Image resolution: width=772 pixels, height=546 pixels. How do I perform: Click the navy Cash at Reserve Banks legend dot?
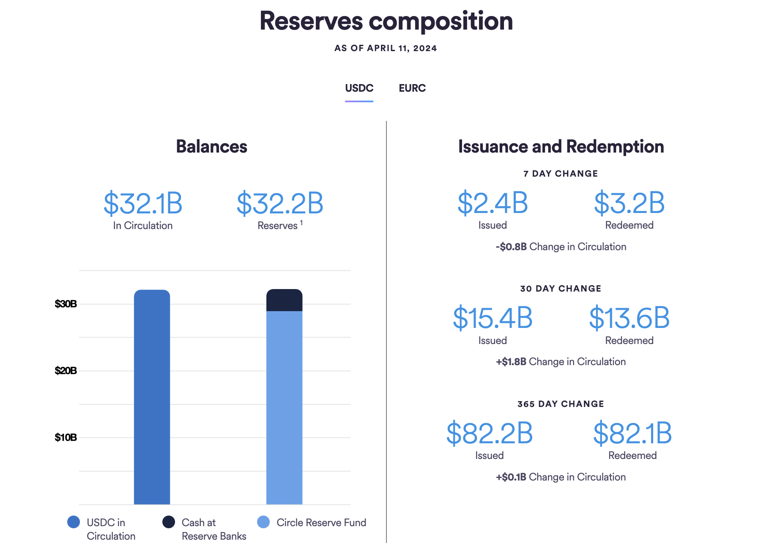point(168,522)
